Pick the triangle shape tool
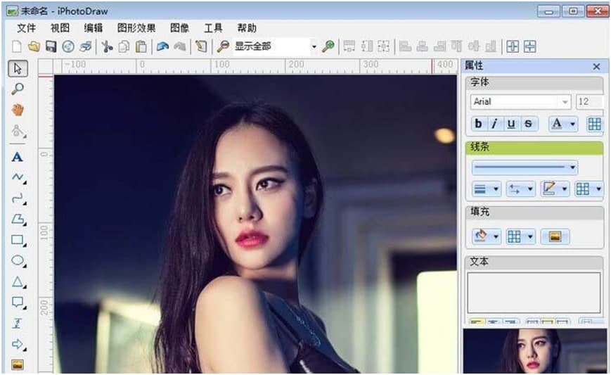Image resolution: width=611 pixels, height=375 pixels. pyautogui.click(x=18, y=282)
